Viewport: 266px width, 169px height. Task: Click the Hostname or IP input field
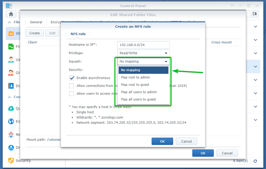[143, 44]
